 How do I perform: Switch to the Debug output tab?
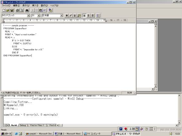(23, 125)
